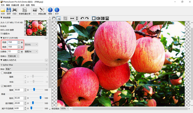Open the 宽高比 约束比例 dropdown
This screenshot has width=193, height=113.
click(14, 56)
